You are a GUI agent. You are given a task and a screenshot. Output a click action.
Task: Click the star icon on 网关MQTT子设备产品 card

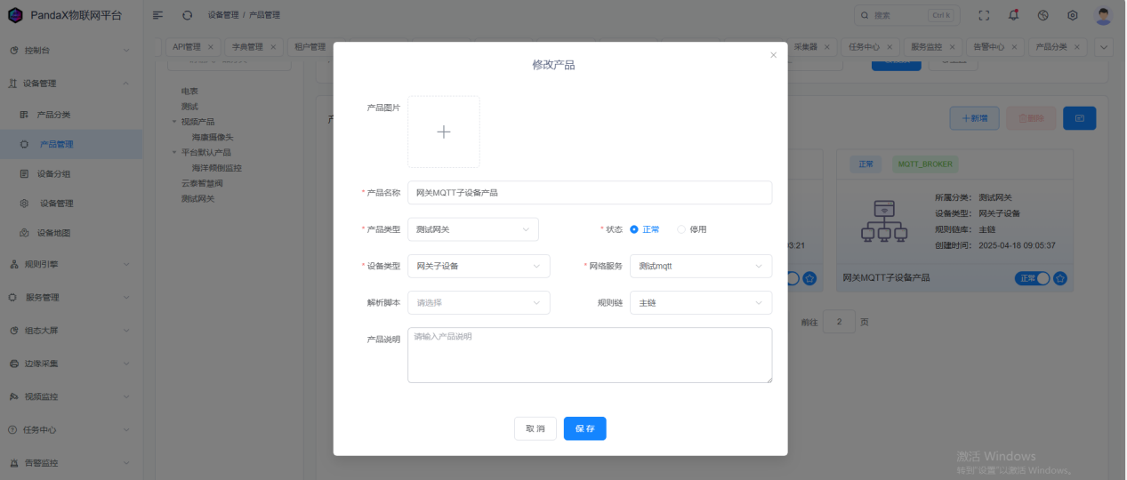click(x=1059, y=278)
